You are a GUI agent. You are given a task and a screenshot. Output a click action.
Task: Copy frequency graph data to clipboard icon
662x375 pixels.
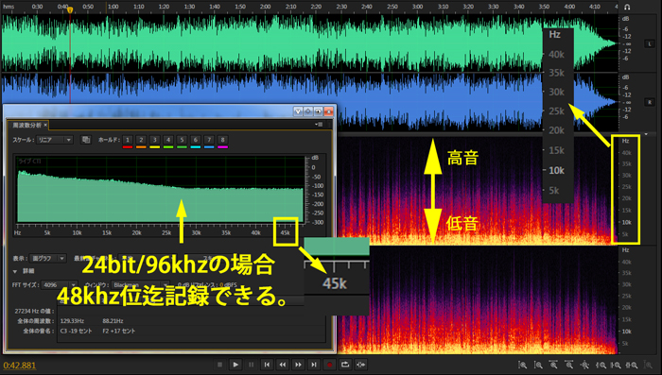86,140
